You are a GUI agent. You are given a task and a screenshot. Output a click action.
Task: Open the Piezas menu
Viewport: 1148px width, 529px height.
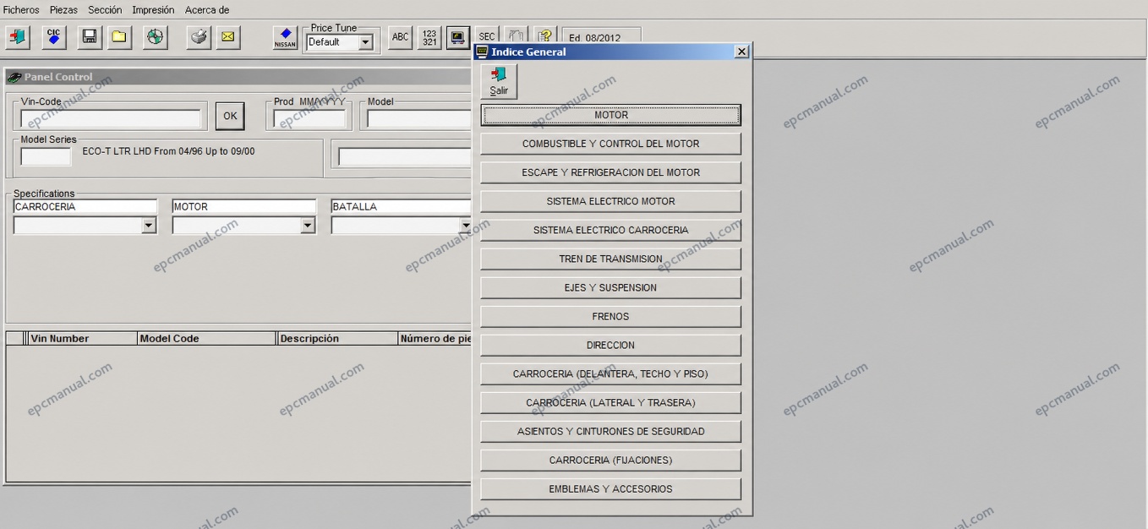(63, 10)
